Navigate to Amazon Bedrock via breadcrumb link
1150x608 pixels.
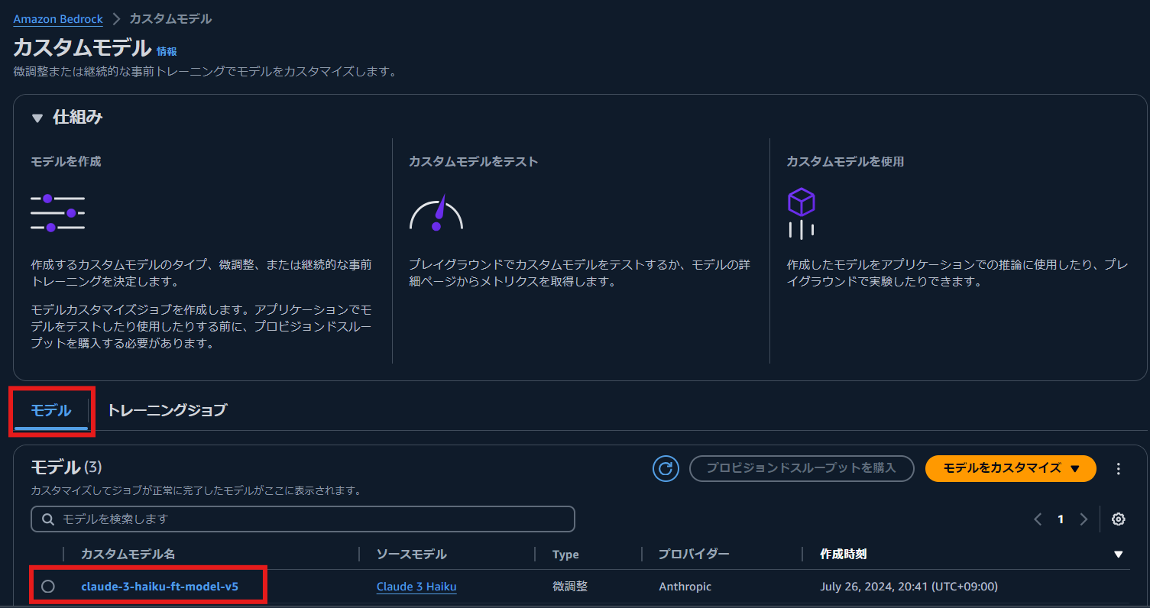pyautogui.click(x=57, y=18)
